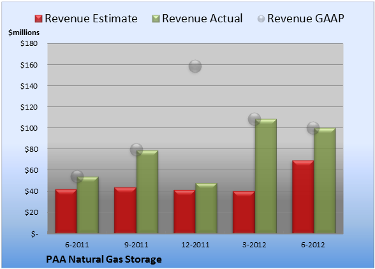Select the green actual bar for 3-2012
Image resolution: width=375 pixels, height=269 pixels.
tap(265, 176)
